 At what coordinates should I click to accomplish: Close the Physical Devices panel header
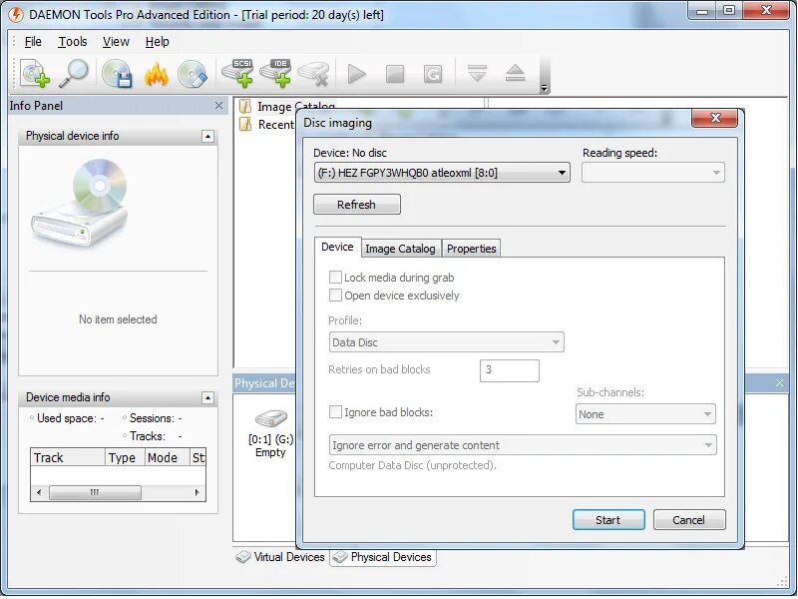click(779, 383)
